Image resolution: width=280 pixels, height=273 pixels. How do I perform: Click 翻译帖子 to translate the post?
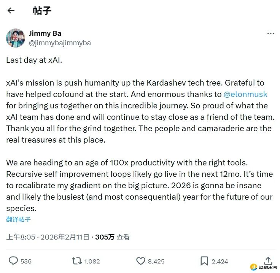click(x=18, y=219)
